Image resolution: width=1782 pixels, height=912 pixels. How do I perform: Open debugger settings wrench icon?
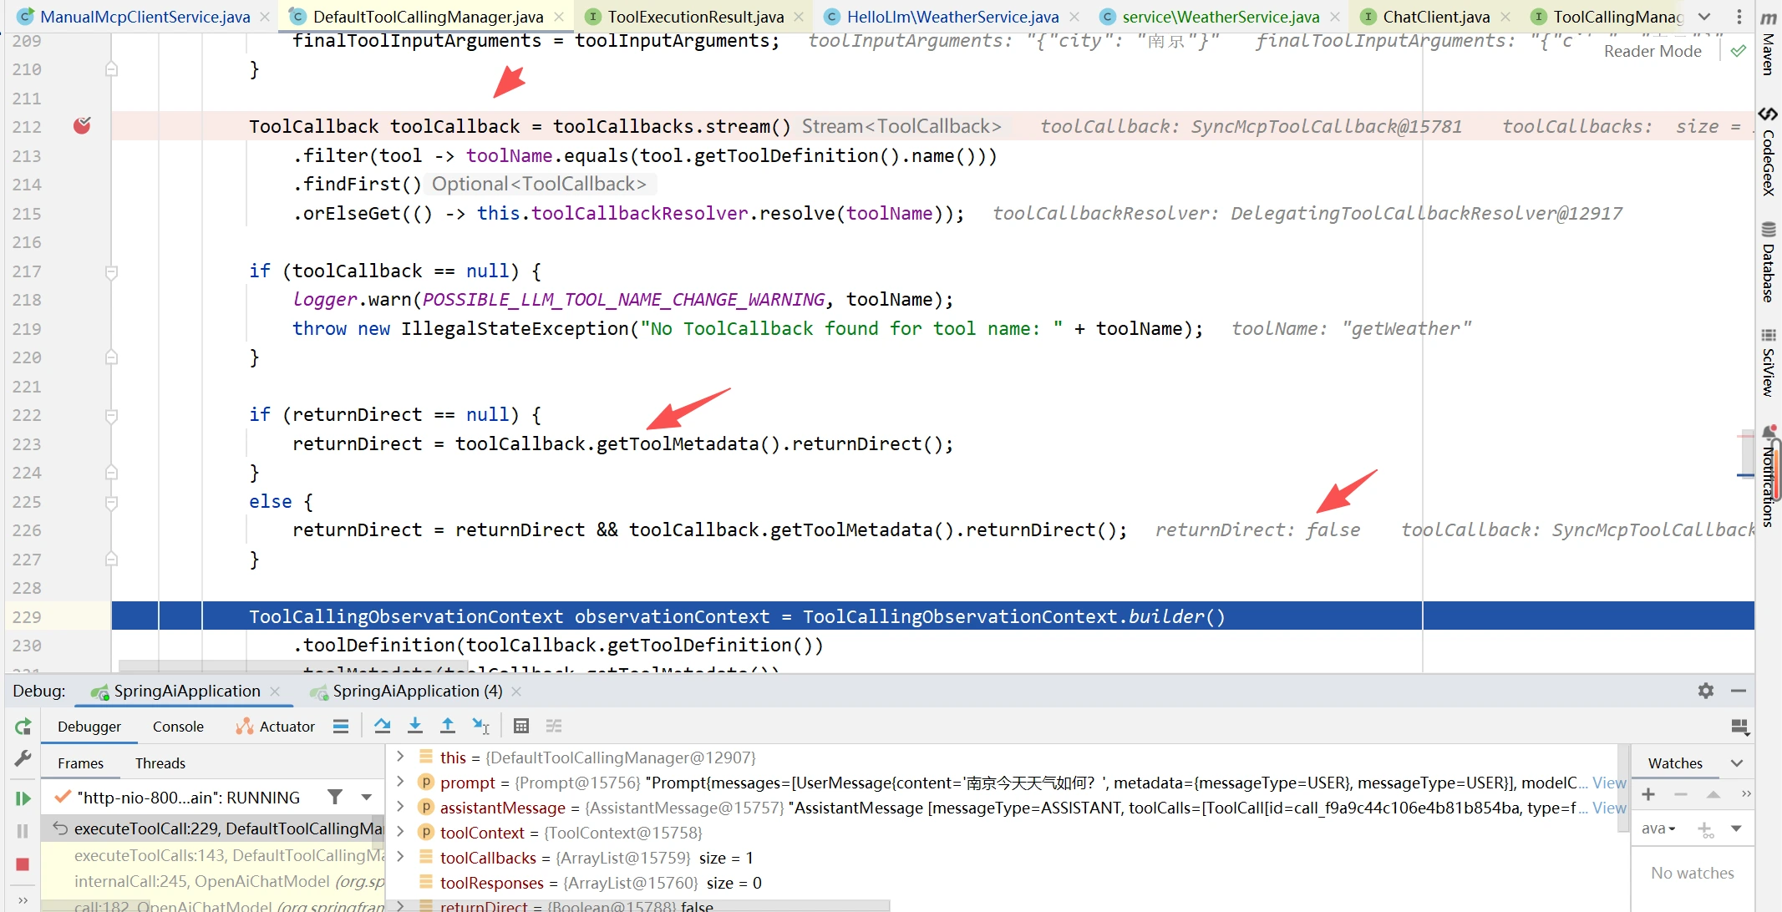tap(23, 758)
